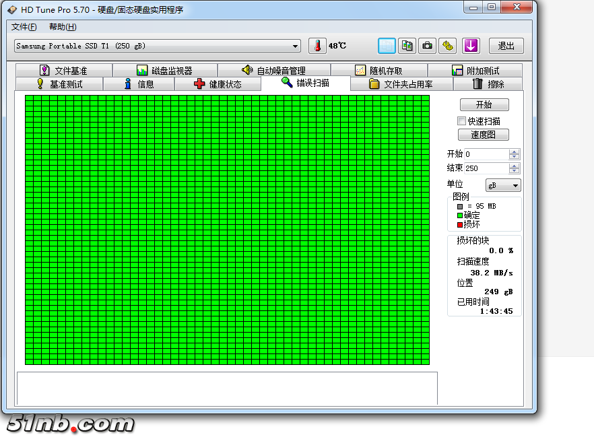
Task: Open the 擦除 erase tab
Action: (488, 84)
